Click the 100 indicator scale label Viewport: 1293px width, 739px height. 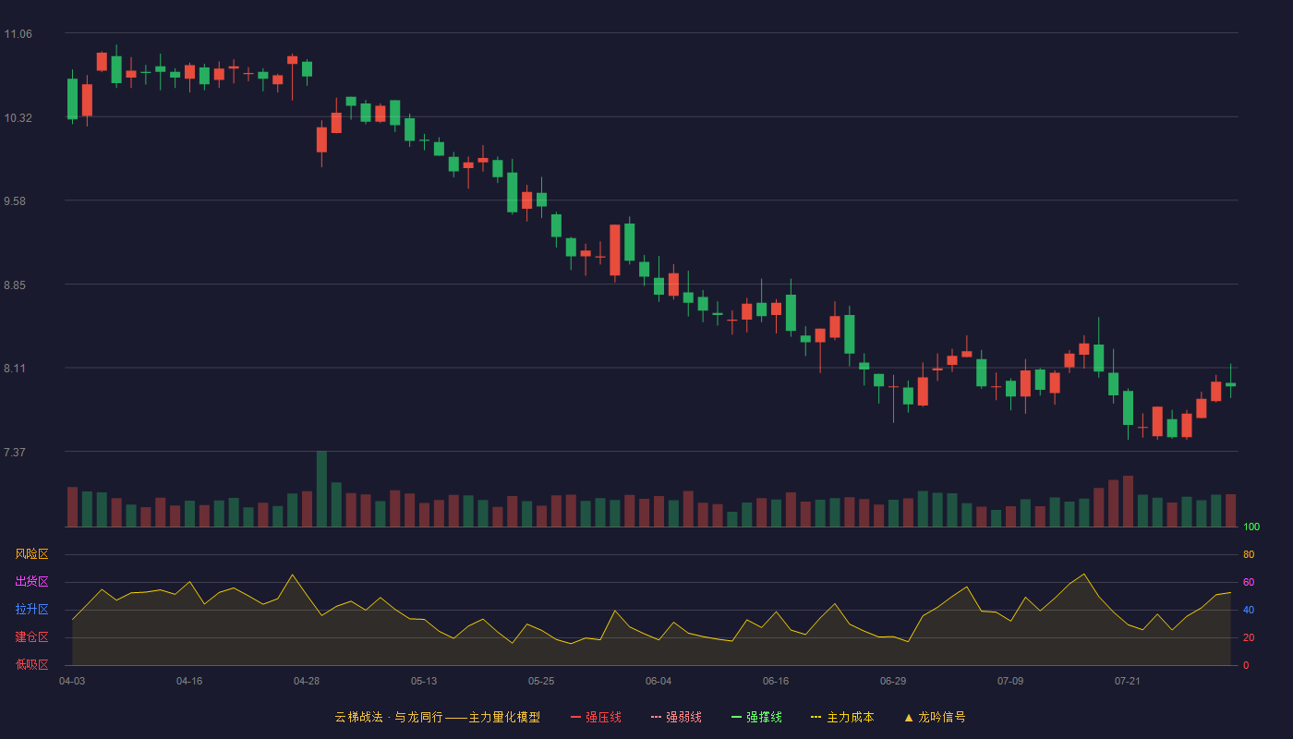[1251, 527]
